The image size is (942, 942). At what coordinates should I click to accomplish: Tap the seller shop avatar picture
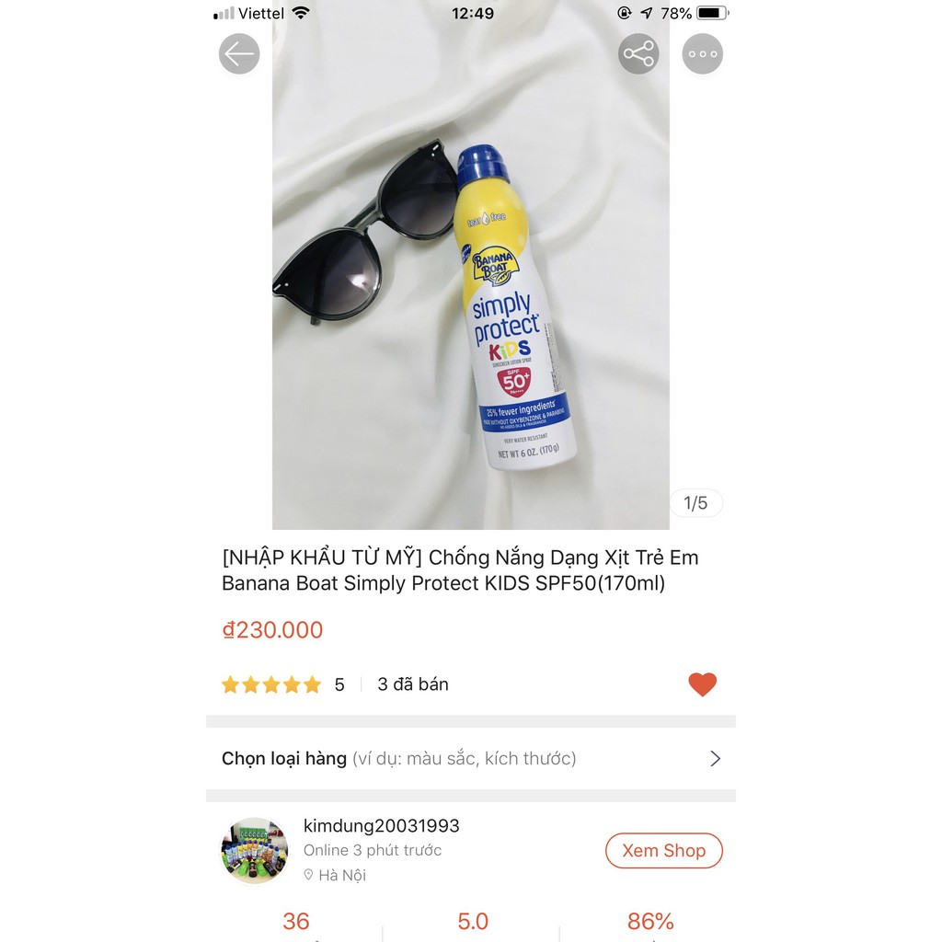255,851
